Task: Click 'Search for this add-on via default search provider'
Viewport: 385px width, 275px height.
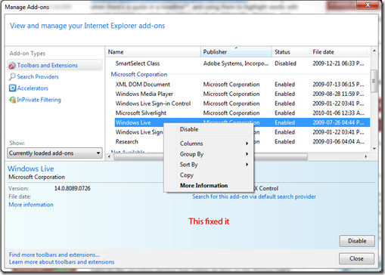Action: 254,196
